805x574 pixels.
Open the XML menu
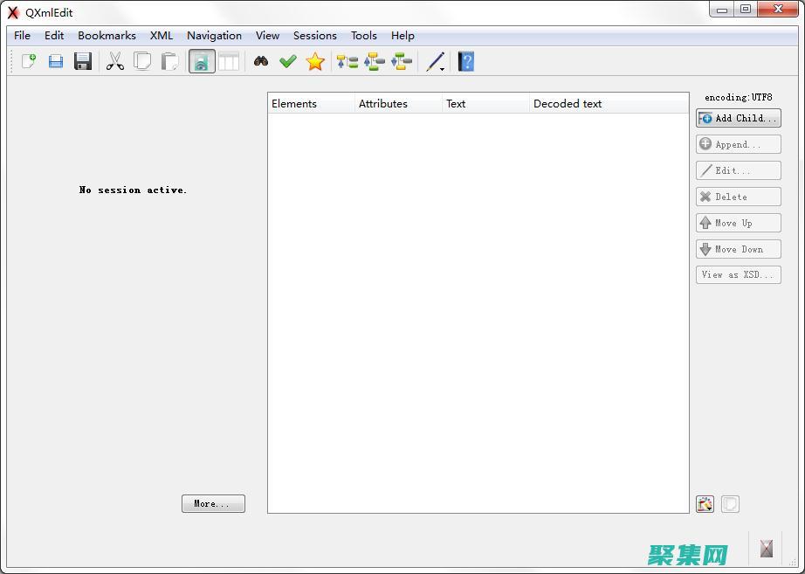click(161, 36)
